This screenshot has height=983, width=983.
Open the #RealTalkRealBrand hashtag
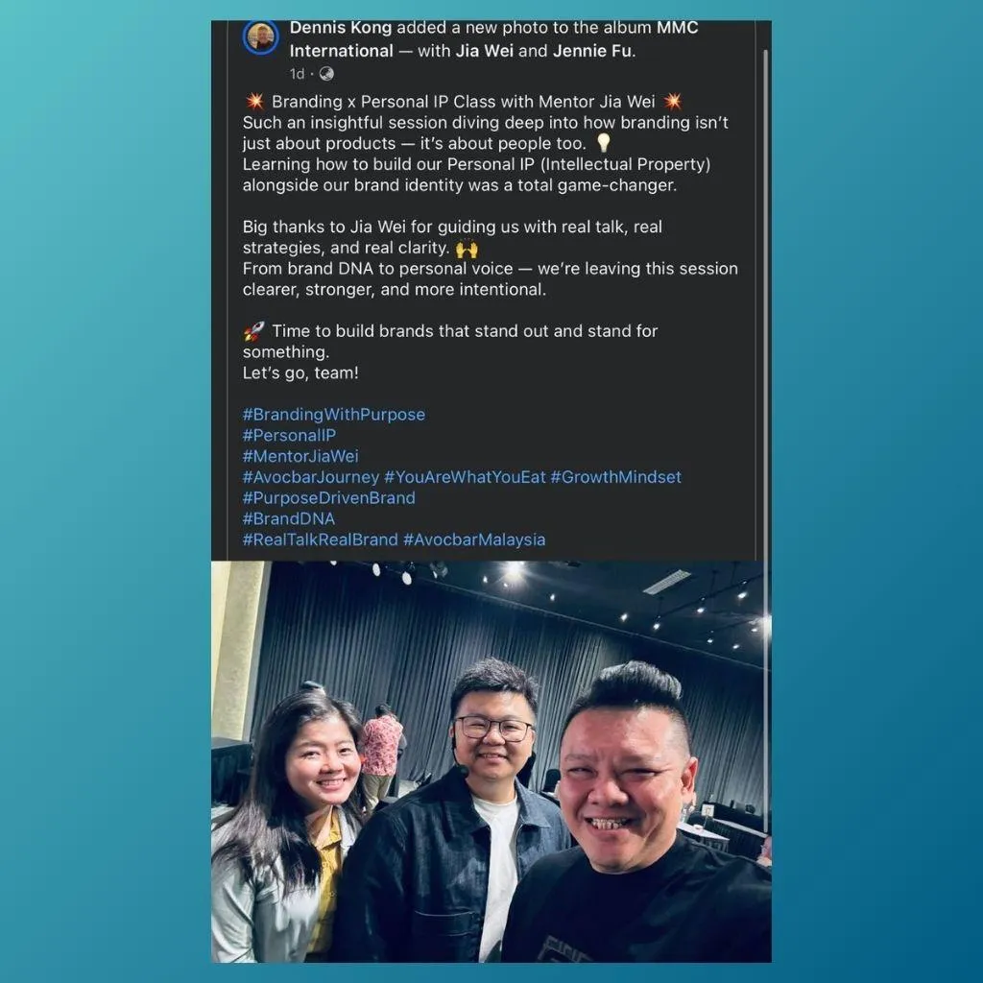320,539
